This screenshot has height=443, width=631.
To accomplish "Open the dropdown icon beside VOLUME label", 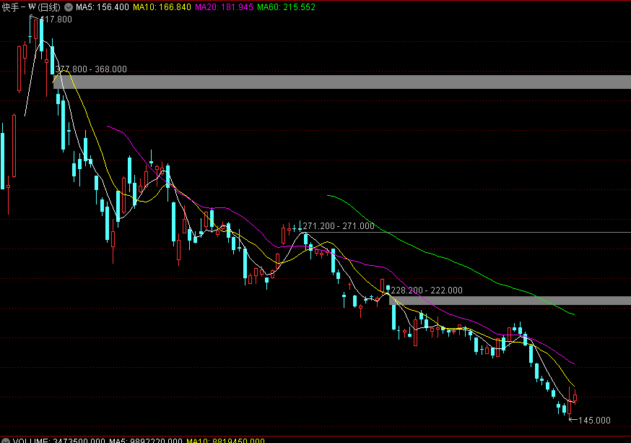I will pos(6,440).
